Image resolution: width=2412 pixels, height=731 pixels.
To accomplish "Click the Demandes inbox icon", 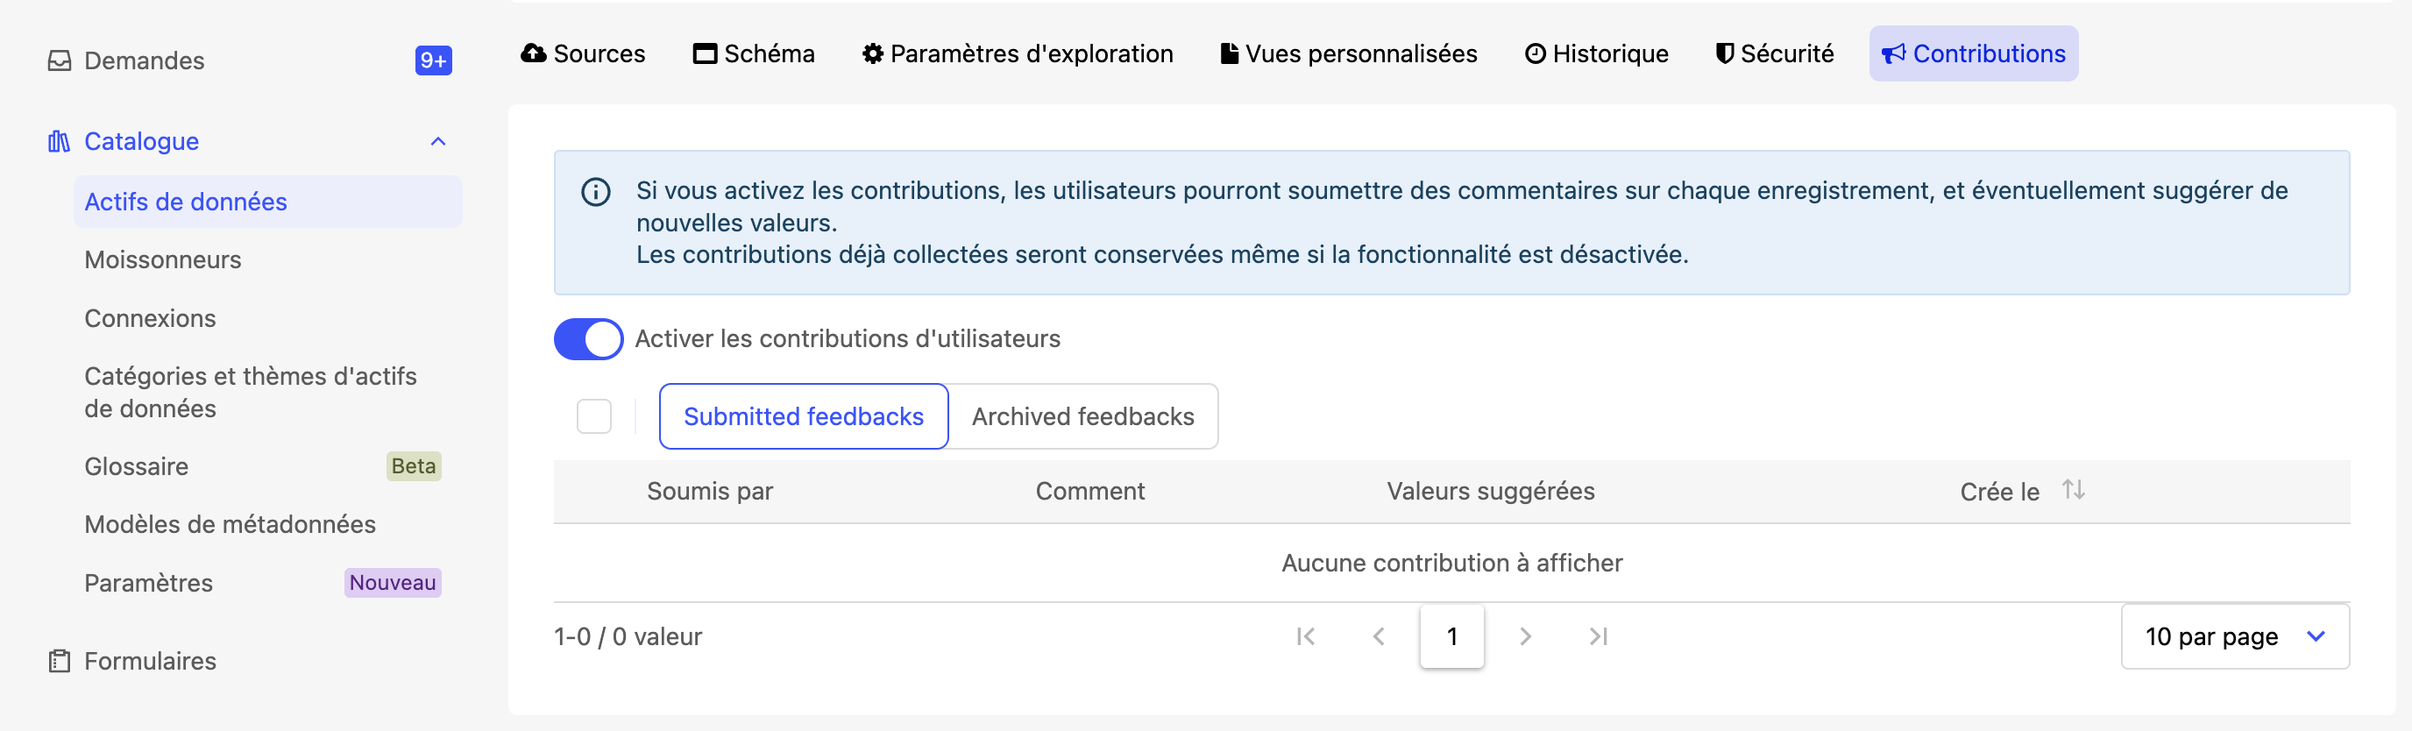I will (59, 60).
